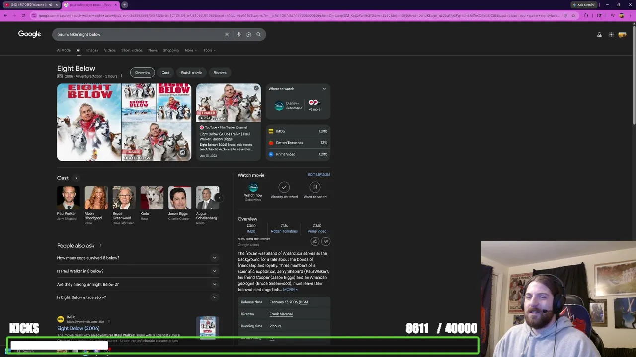The width and height of the screenshot is (636, 357).
Task: Open the IMDb 7.3/10 rating row
Action: click(x=298, y=131)
